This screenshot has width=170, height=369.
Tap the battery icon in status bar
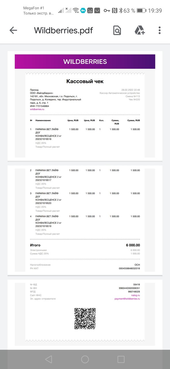[x=142, y=11]
